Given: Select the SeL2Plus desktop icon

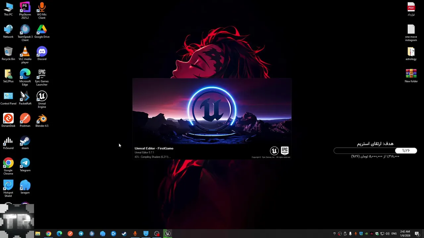Looking at the screenshot, I should tap(8, 76).
